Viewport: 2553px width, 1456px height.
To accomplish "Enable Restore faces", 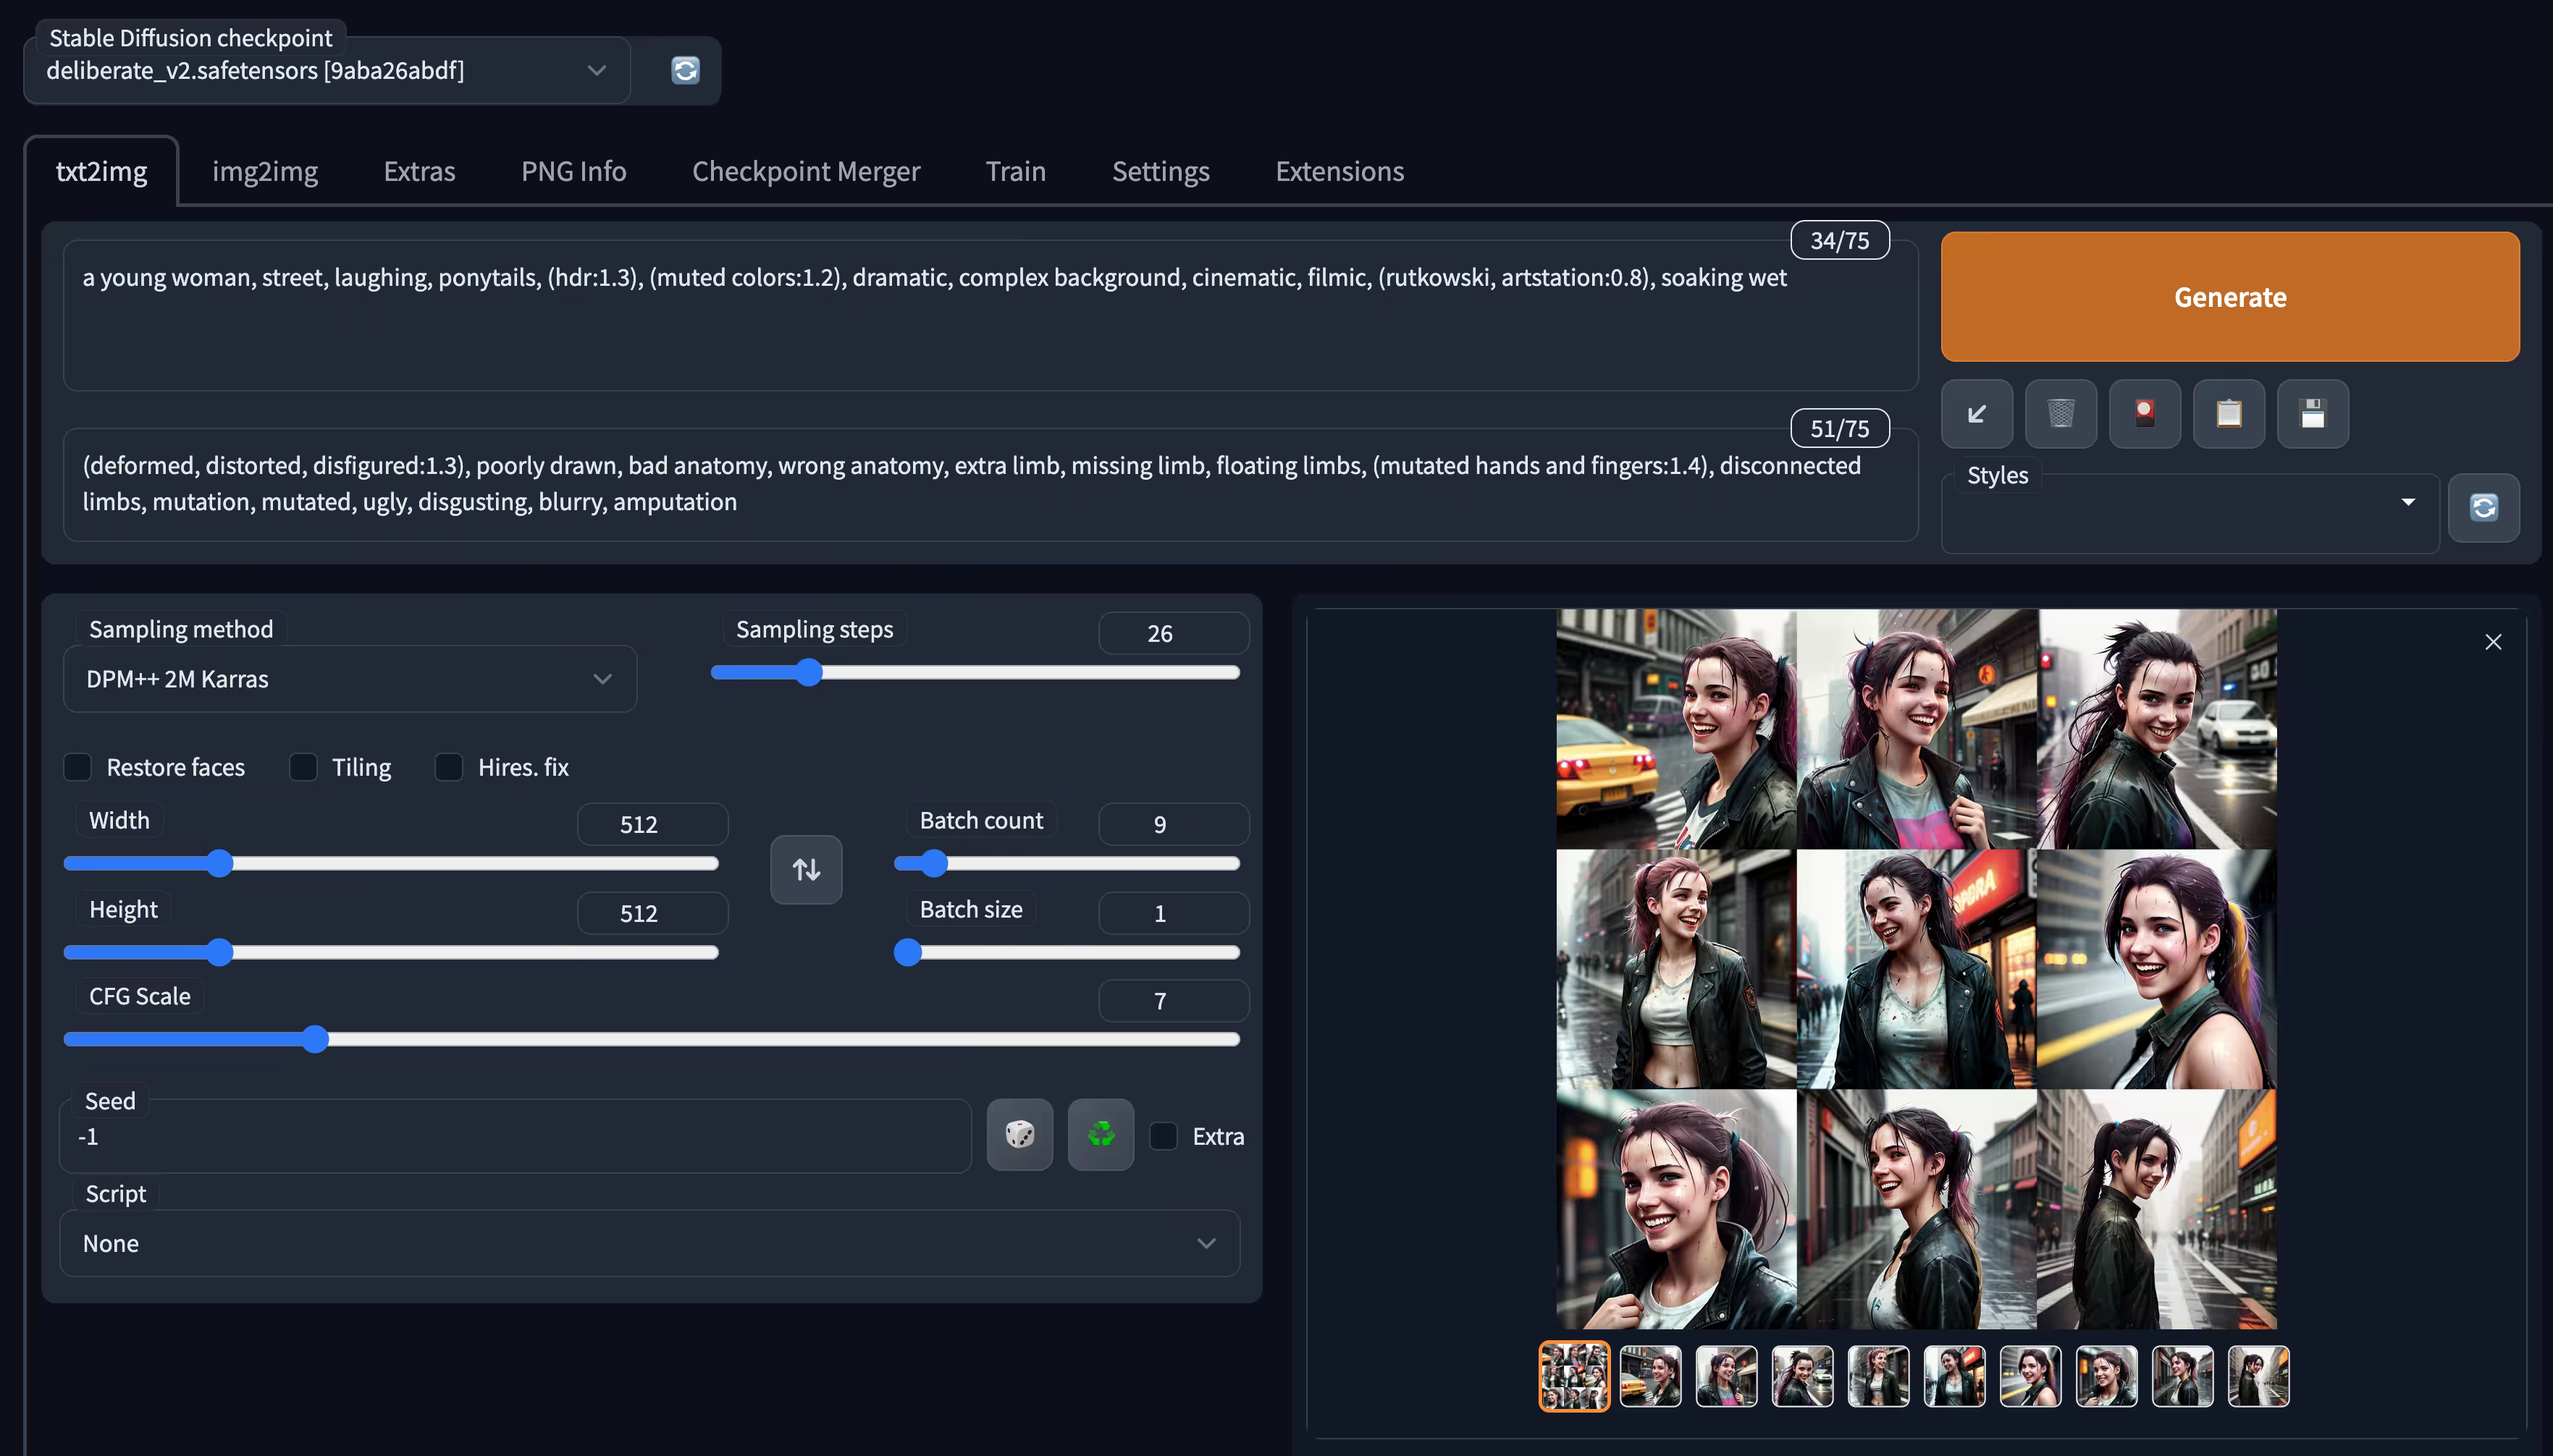I will (x=78, y=767).
